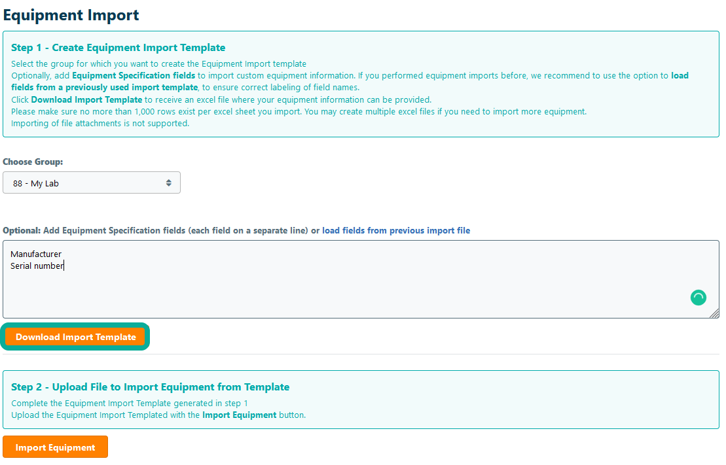Click the Equipment Import page heading
The image size is (726, 465).
click(x=71, y=14)
